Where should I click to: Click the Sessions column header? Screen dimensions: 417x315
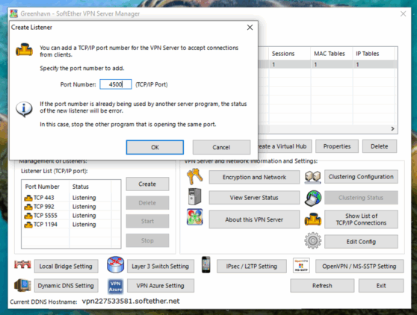pyautogui.click(x=289, y=54)
